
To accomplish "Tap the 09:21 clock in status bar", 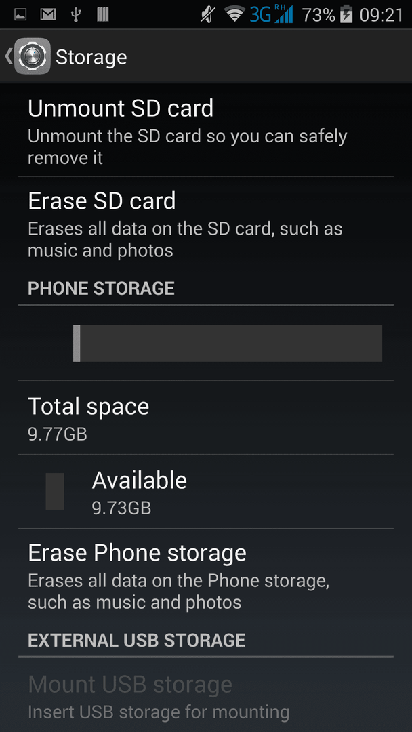I will (x=382, y=15).
